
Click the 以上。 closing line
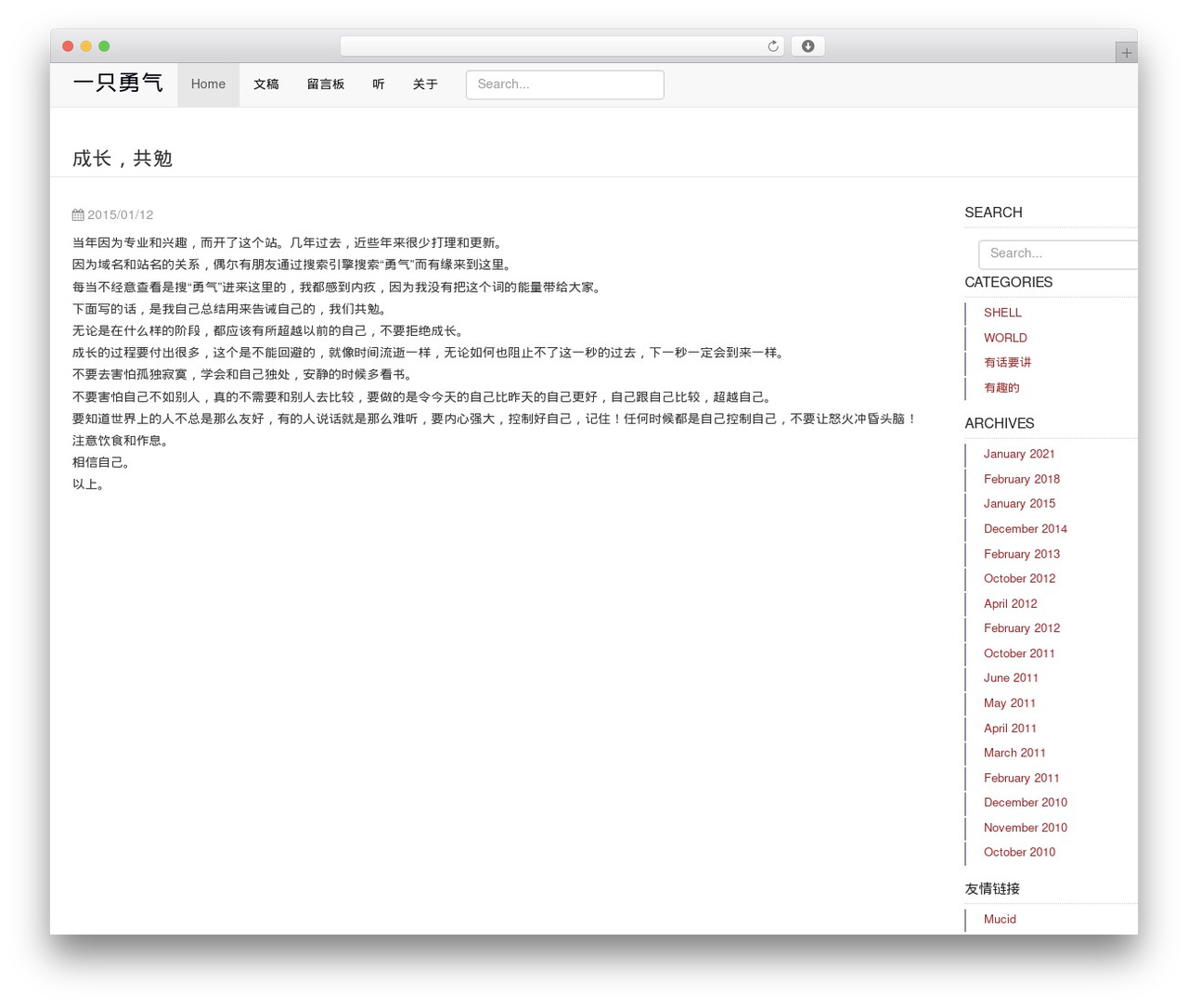click(x=91, y=484)
